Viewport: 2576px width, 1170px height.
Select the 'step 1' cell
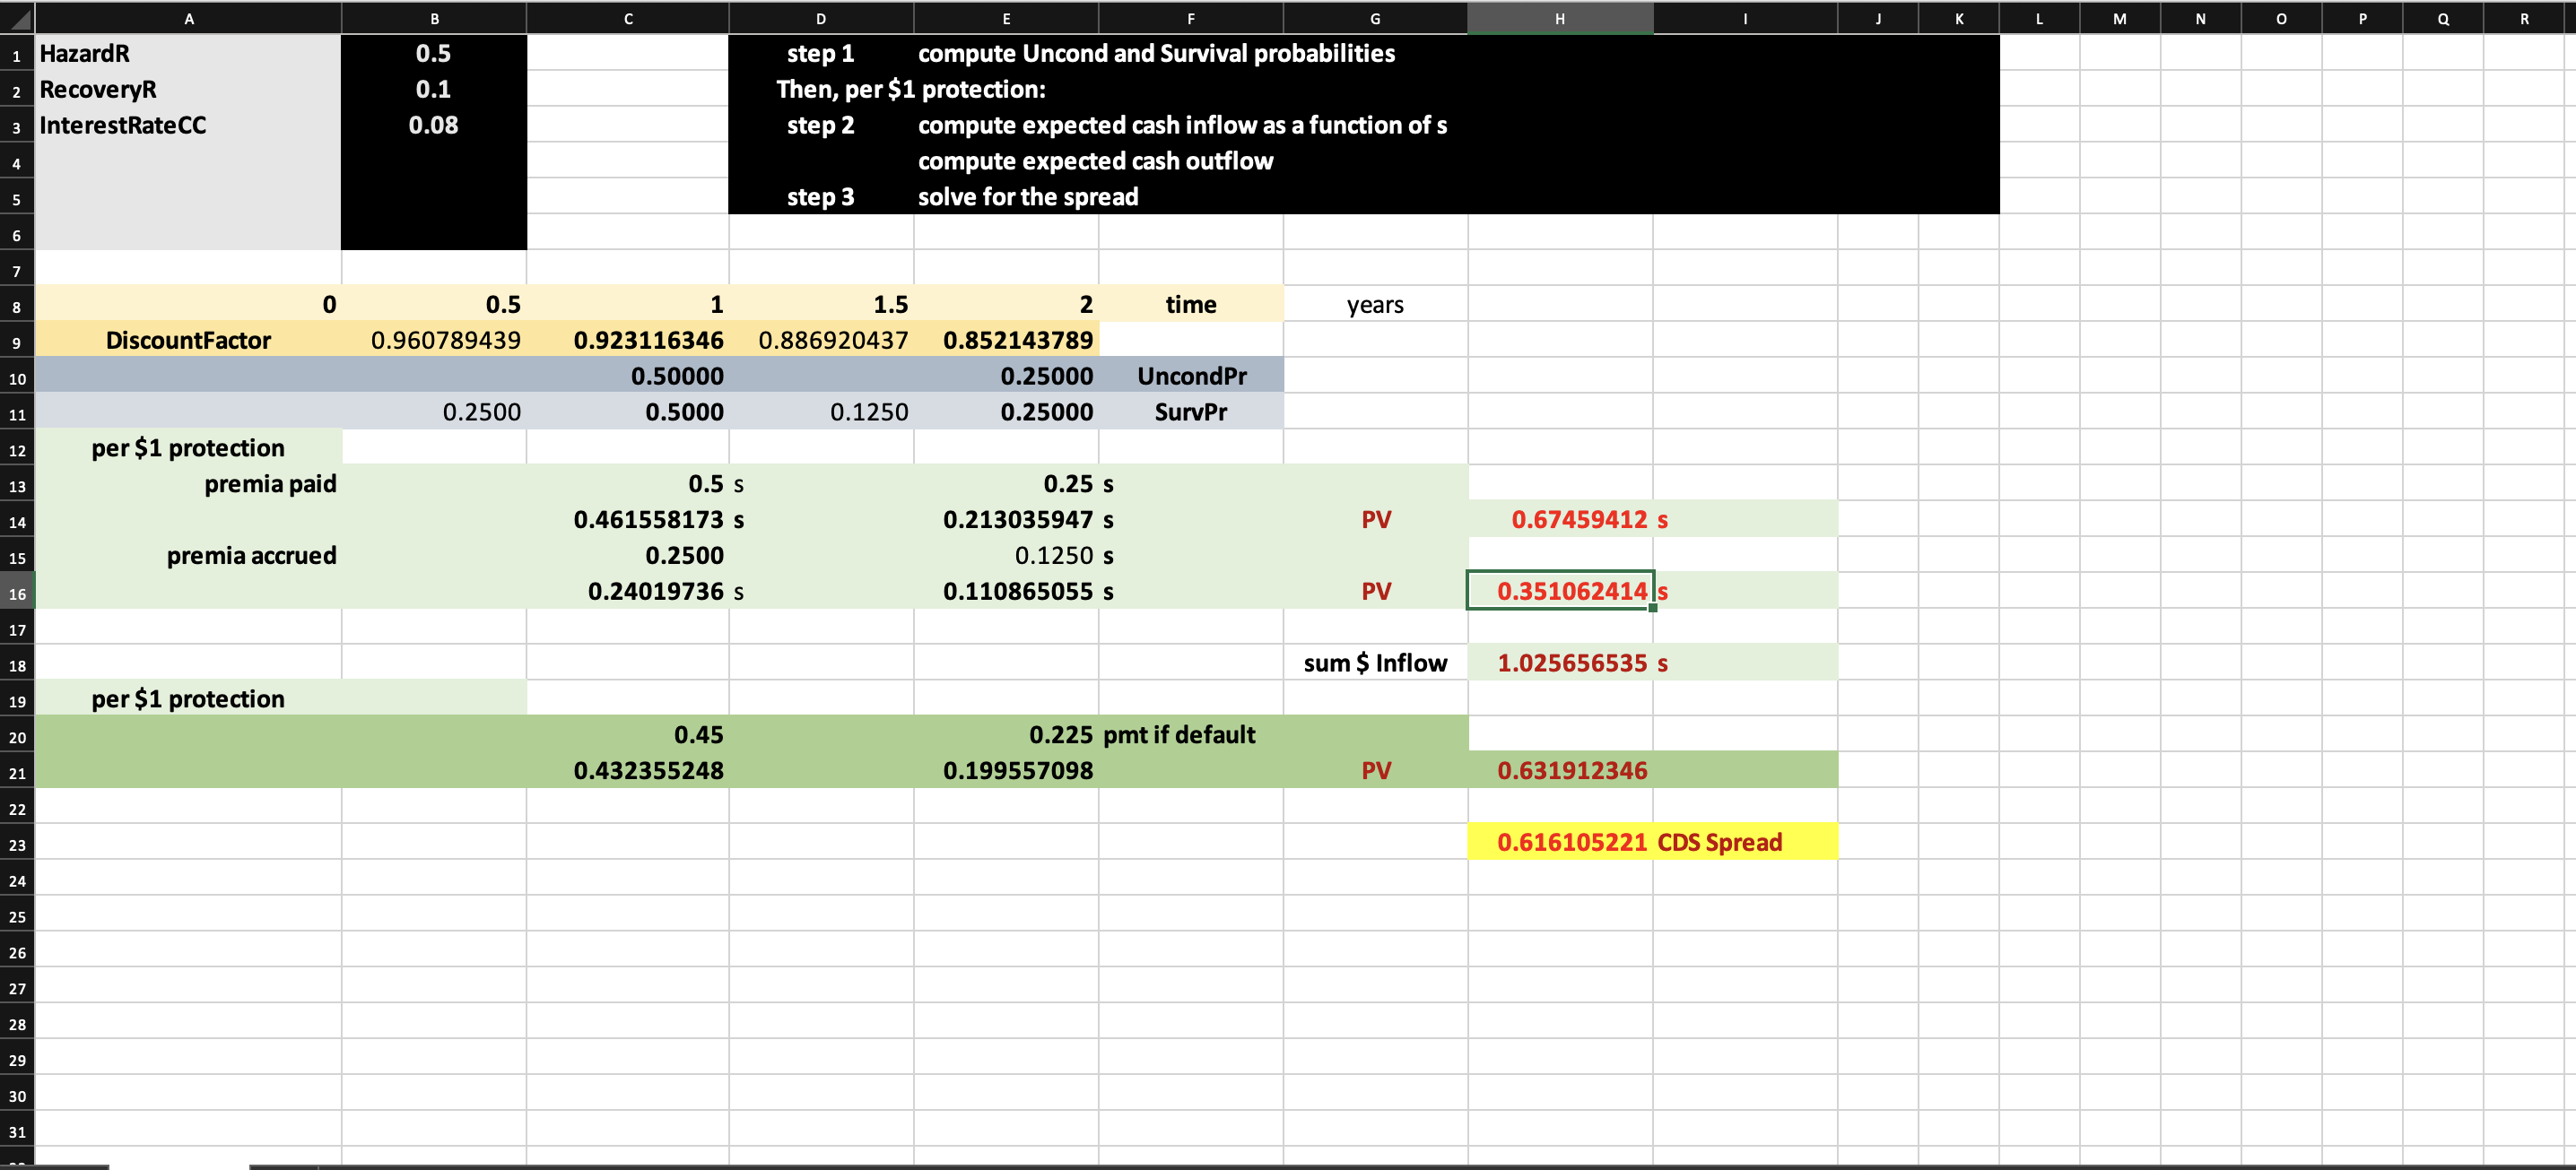(820, 53)
